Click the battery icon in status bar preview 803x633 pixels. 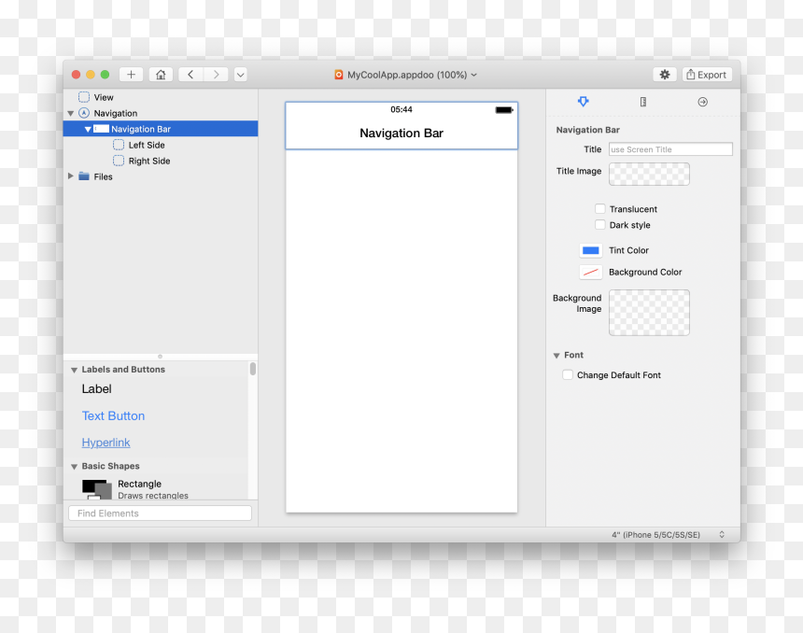[504, 109]
